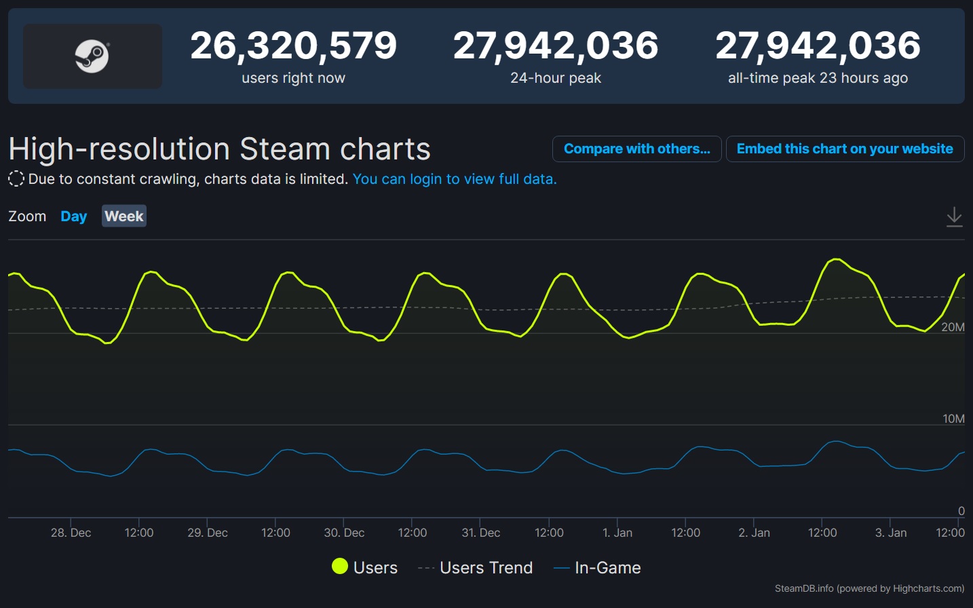This screenshot has height=608, width=973.
Task: Click the dashed Users Trend legend marker
Action: coord(426,568)
